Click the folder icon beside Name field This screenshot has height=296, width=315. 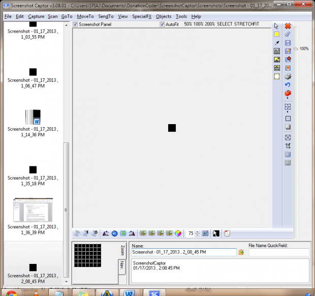pos(241,252)
